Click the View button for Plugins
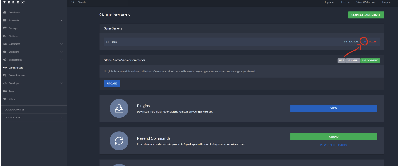Image resolution: width=398 pixels, height=166 pixels. coord(334,108)
